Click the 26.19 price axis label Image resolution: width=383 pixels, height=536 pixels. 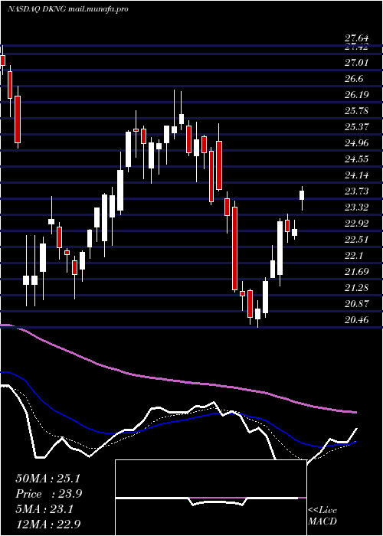point(358,95)
